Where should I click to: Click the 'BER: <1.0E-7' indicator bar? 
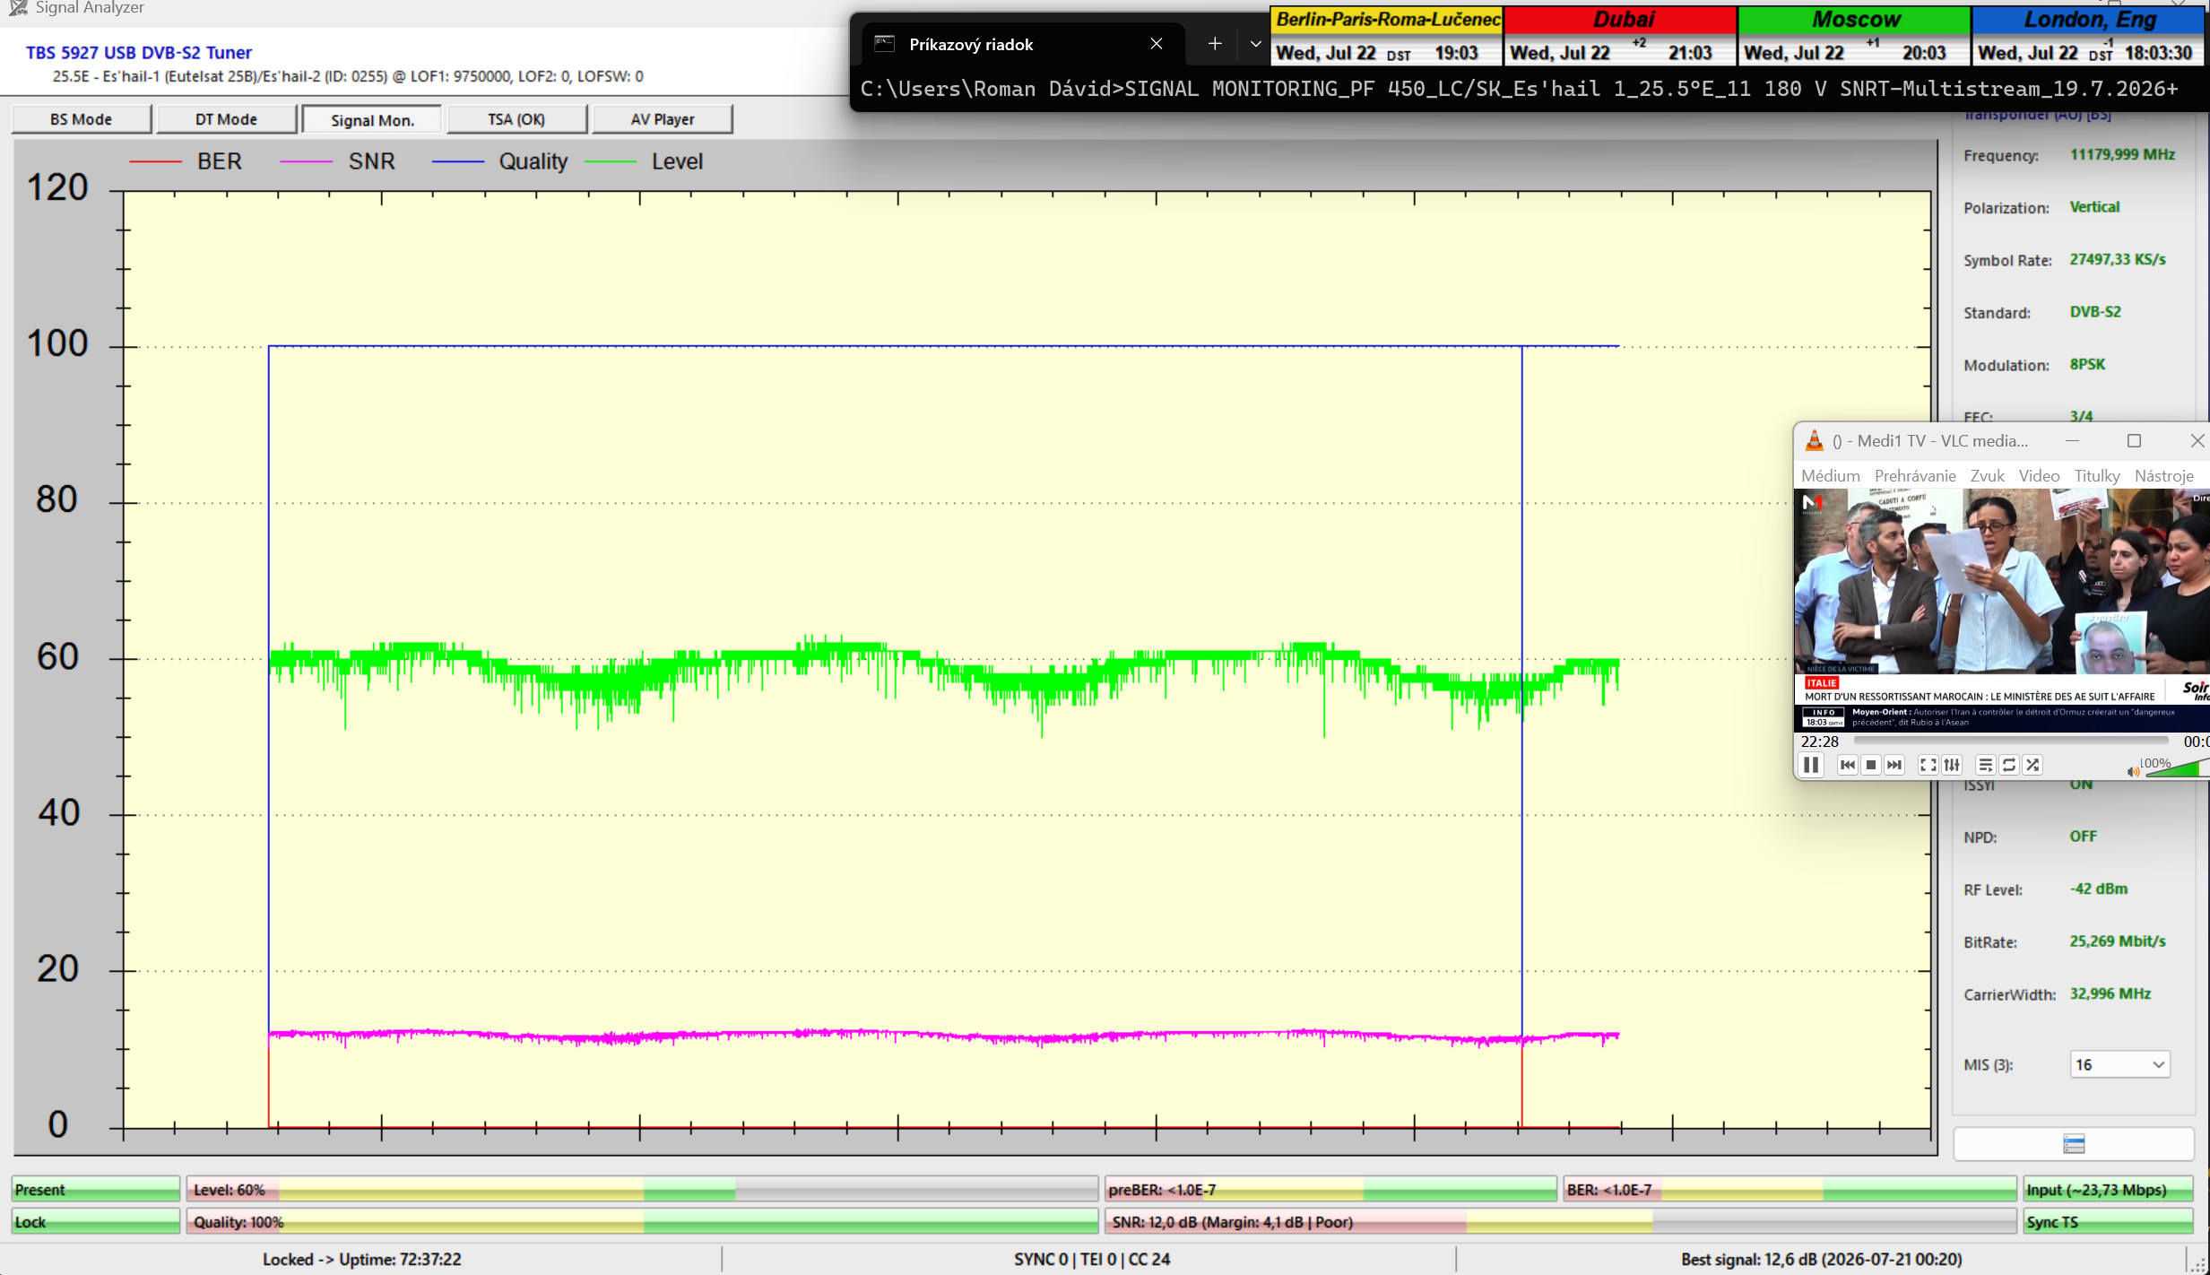pyautogui.click(x=1790, y=1190)
